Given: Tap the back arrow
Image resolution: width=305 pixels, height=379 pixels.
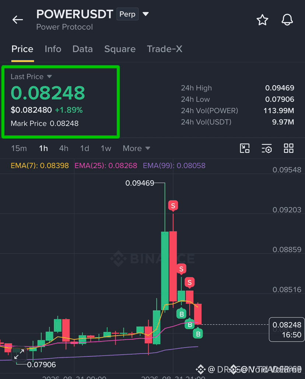Looking at the screenshot, I should (x=18, y=20).
